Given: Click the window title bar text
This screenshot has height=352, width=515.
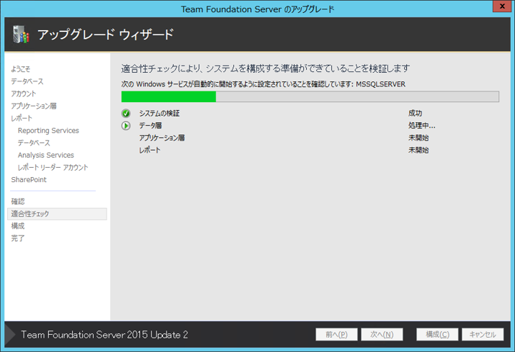Looking at the screenshot, I should (257, 9).
